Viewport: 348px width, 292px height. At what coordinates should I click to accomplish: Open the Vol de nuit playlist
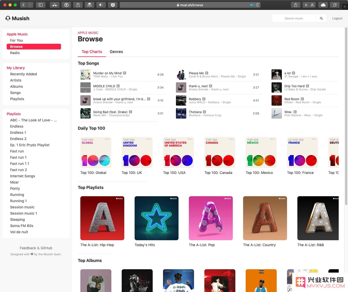coord(19,232)
